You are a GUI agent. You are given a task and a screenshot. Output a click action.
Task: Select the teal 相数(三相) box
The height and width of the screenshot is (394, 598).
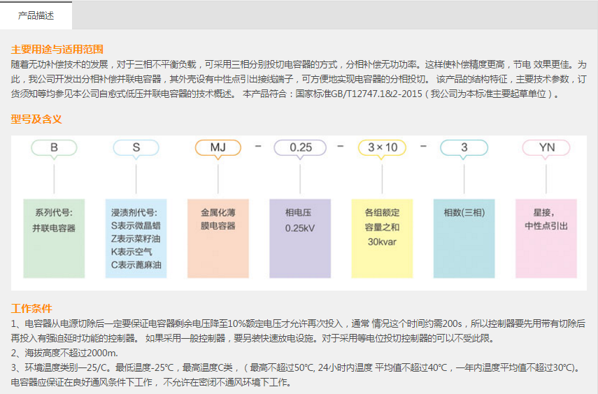coord(464,238)
